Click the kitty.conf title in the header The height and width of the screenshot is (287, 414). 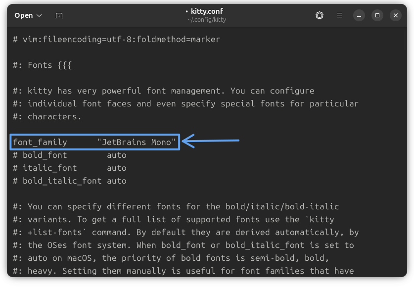coord(208,11)
